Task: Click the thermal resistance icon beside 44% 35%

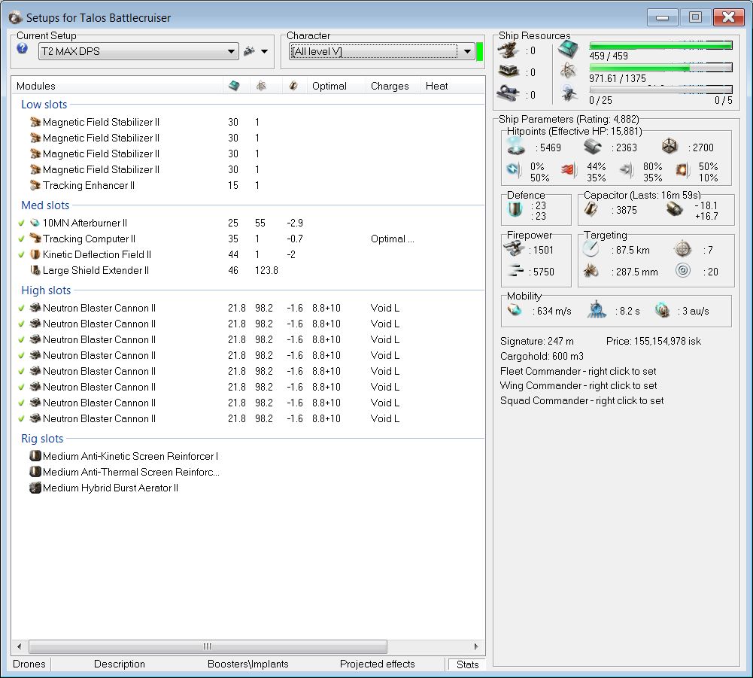Action: pyautogui.click(x=569, y=169)
